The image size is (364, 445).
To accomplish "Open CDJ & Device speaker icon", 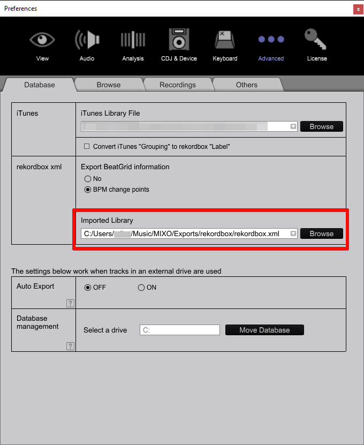I will tap(179, 39).
